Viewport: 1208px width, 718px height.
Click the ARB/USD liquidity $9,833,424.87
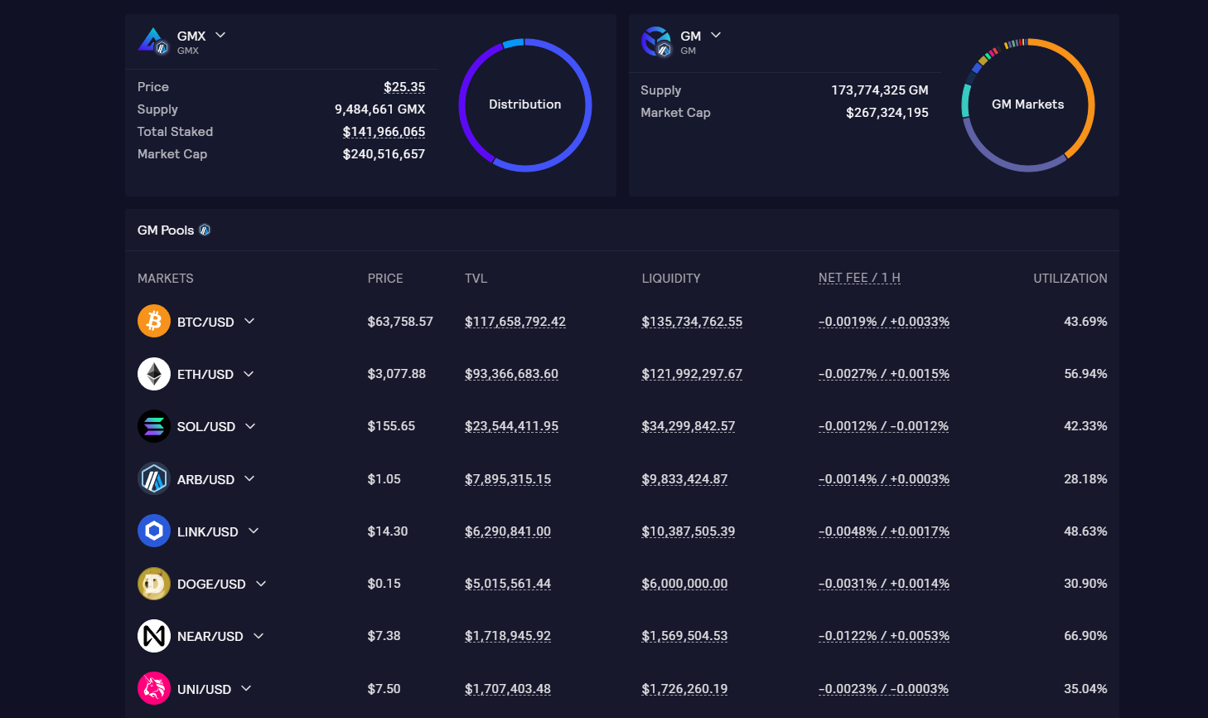tap(684, 479)
